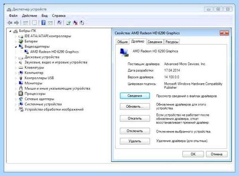The image size is (239, 176).
Task: Click the Звуковые, видео и игровые устройства speaker icon
Action: (21, 63)
